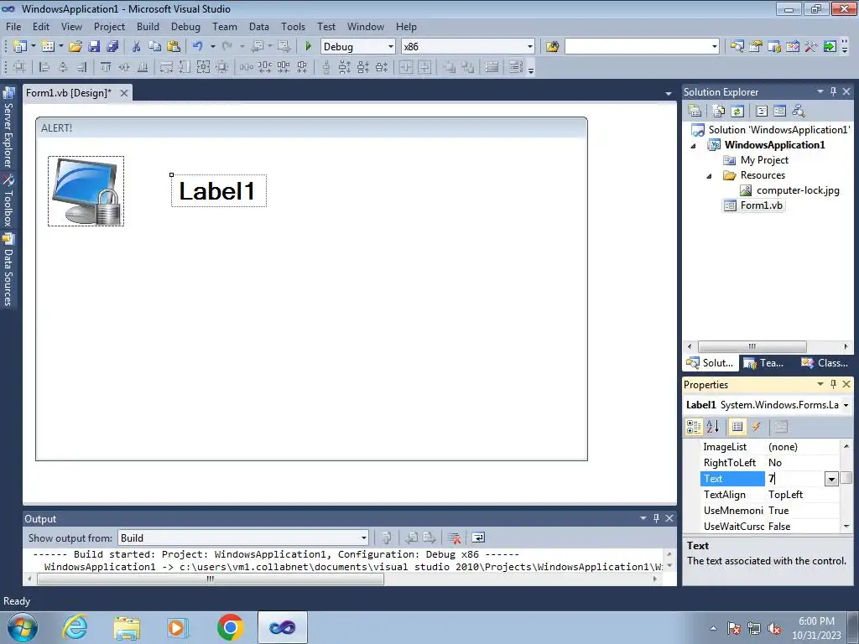Select the Label1 control on the form
Image resolution: width=859 pixels, height=644 pixels.
tap(219, 191)
